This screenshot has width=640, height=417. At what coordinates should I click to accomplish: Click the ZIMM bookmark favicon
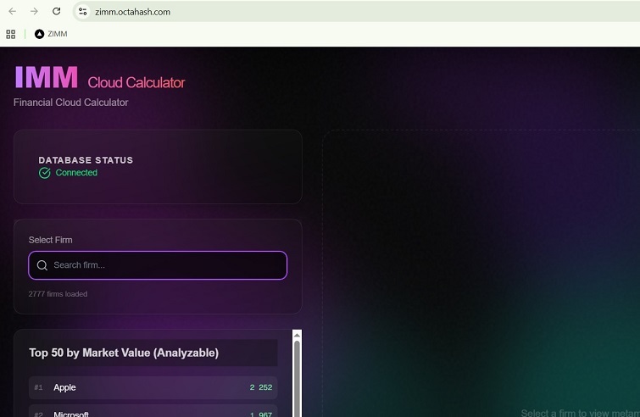pyautogui.click(x=39, y=34)
